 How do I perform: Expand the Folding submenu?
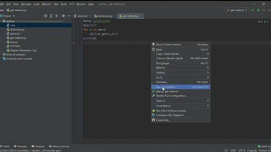pyautogui.click(x=181, y=73)
